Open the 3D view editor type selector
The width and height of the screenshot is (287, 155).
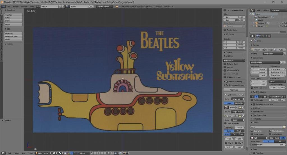(3, 153)
